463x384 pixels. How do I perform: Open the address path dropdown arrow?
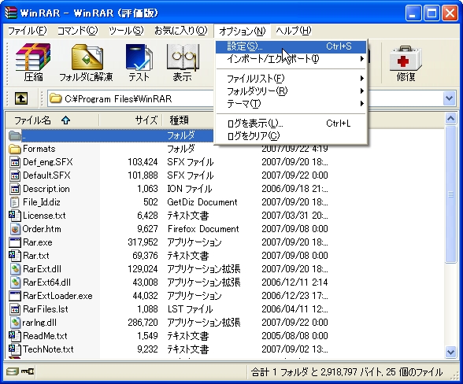point(449,98)
